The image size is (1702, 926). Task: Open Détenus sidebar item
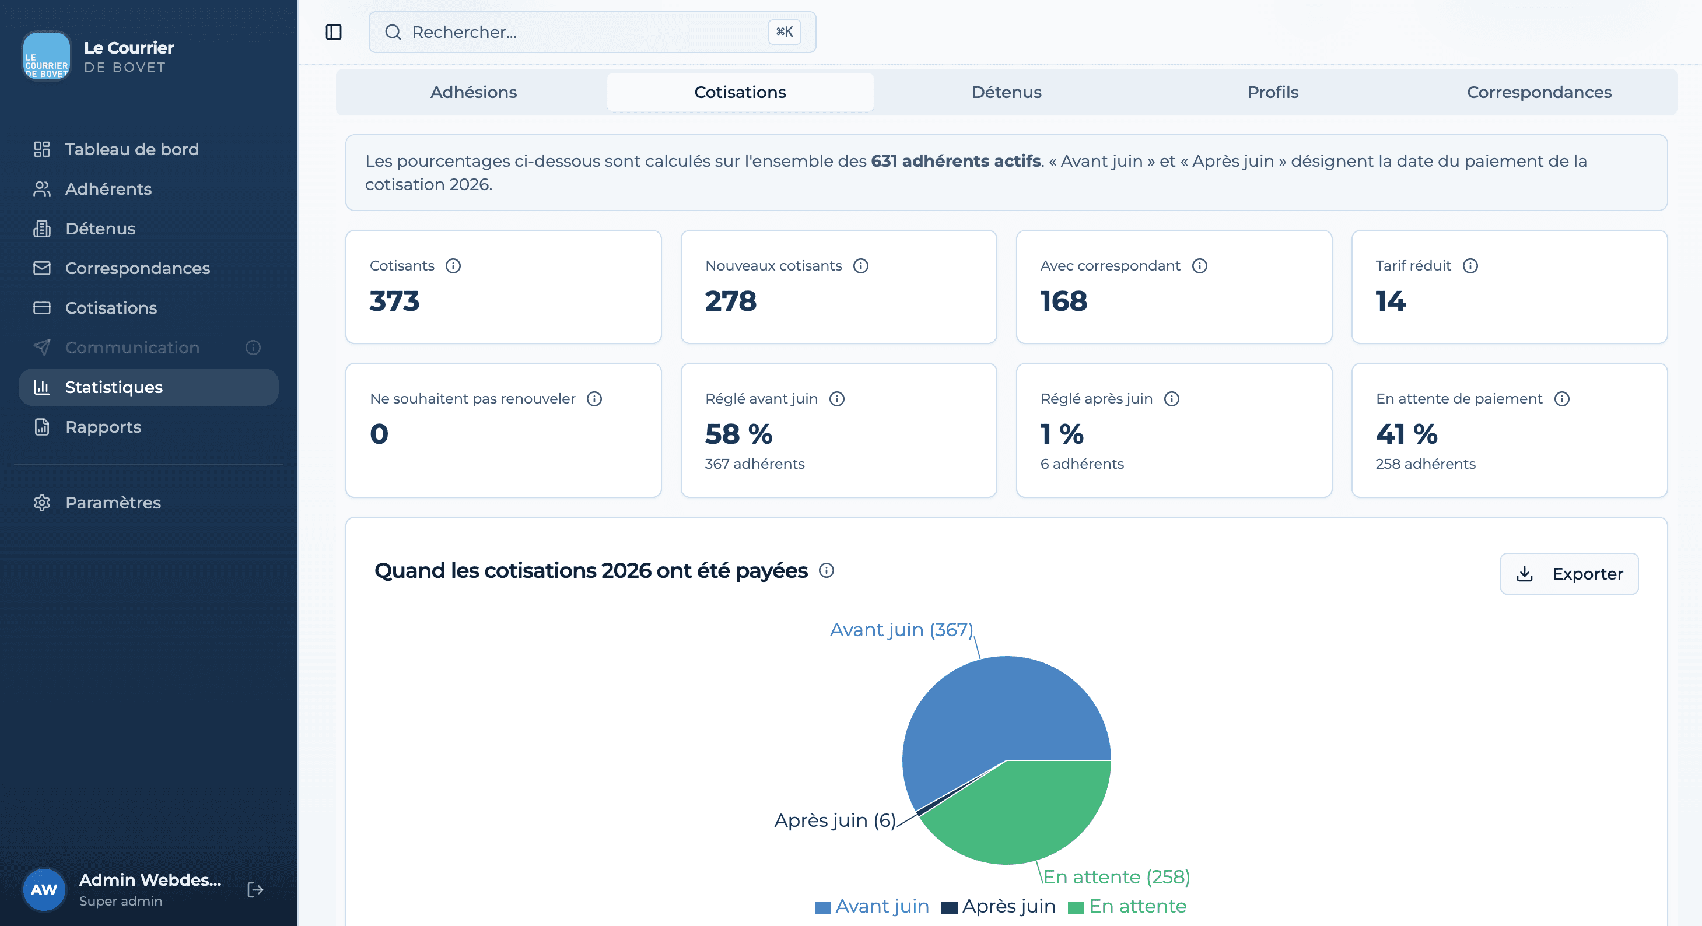coord(149,229)
